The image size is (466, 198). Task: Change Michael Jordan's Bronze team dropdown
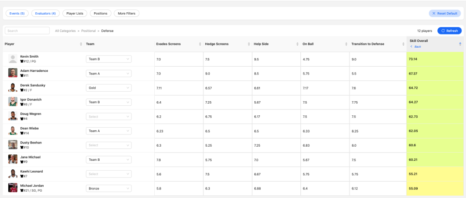[x=109, y=188]
